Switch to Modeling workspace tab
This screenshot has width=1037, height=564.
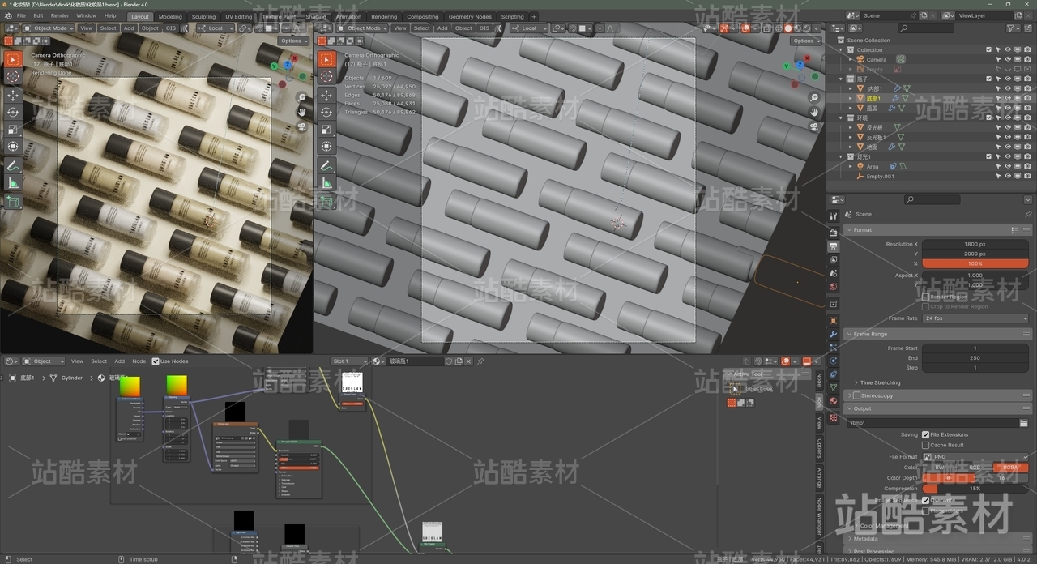[170, 16]
